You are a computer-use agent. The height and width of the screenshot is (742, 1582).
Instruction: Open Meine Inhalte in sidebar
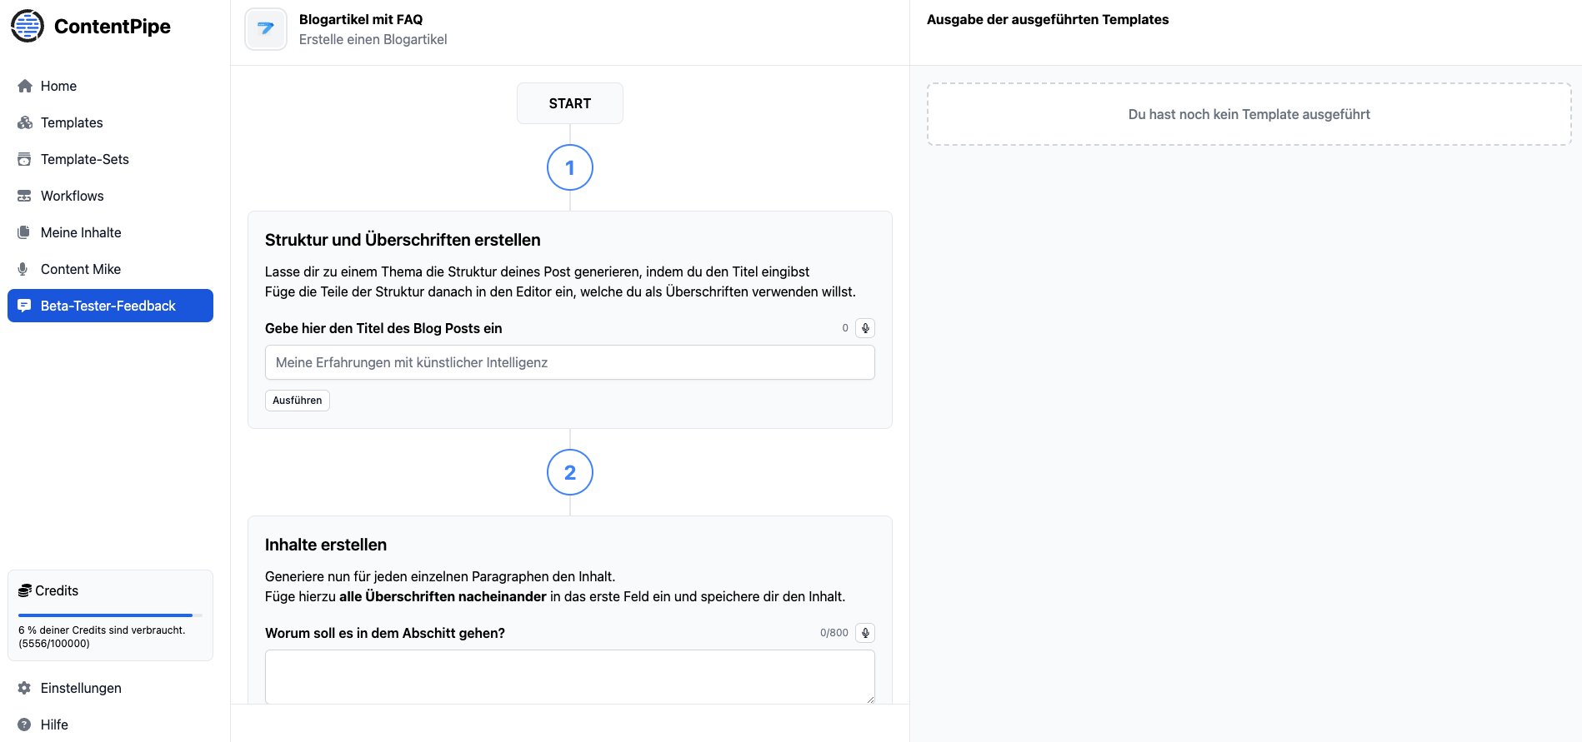click(81, 232)
